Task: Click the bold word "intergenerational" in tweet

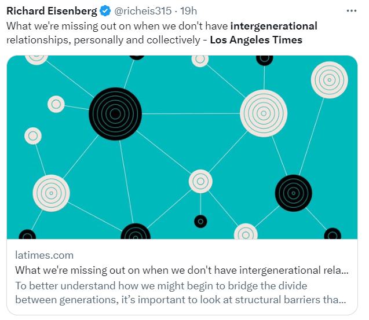Action: pos(273,25)
